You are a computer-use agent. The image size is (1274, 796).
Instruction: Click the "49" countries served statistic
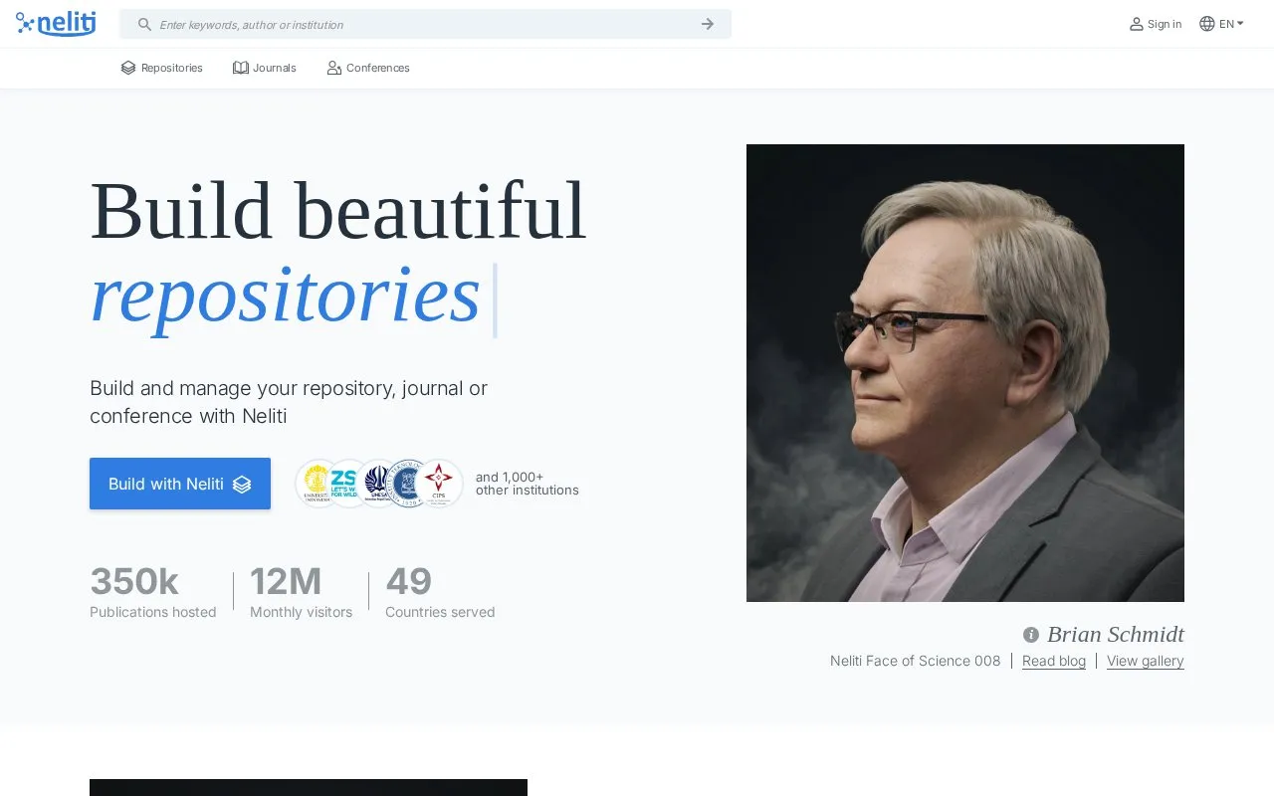[408, 581]
